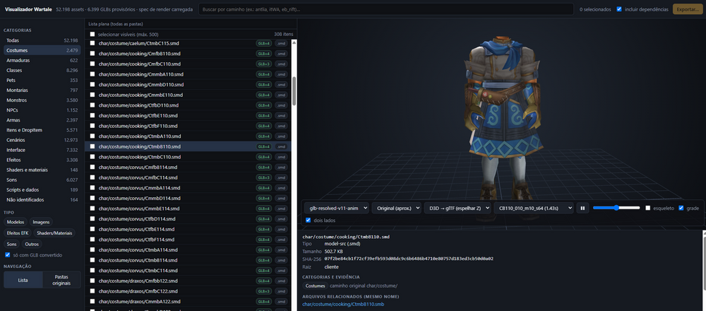Filter by type 'Outros'
Viewport: 706px width, 311px height.
[x=32, y=244]
